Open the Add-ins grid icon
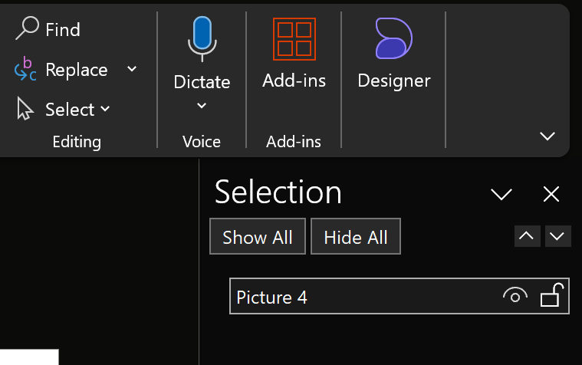582x365 pixels. click(294, 39)
